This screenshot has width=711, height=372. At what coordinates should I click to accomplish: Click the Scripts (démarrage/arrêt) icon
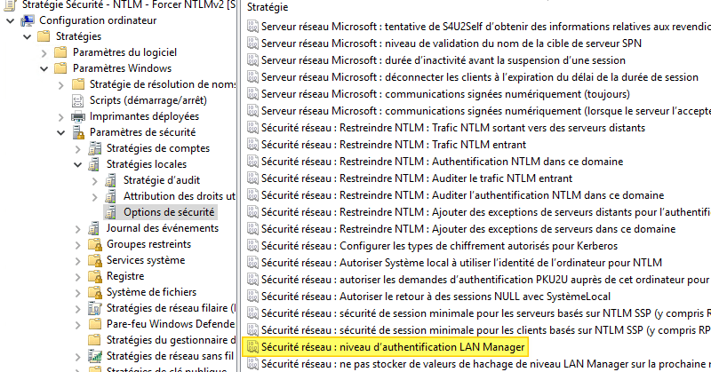(x=77, y=100)
